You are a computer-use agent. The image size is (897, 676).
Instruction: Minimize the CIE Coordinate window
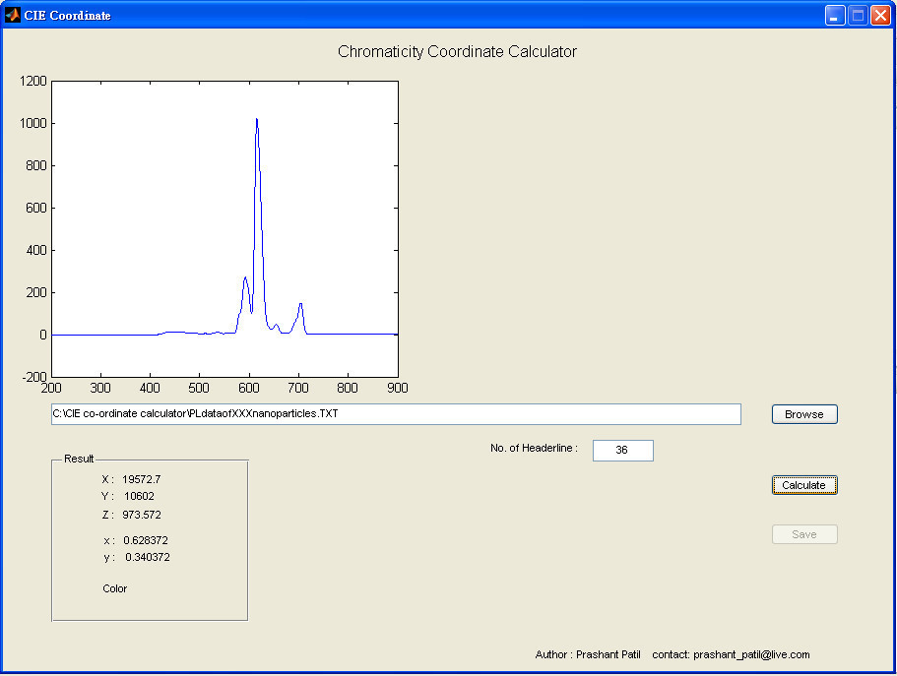[835, 15]
